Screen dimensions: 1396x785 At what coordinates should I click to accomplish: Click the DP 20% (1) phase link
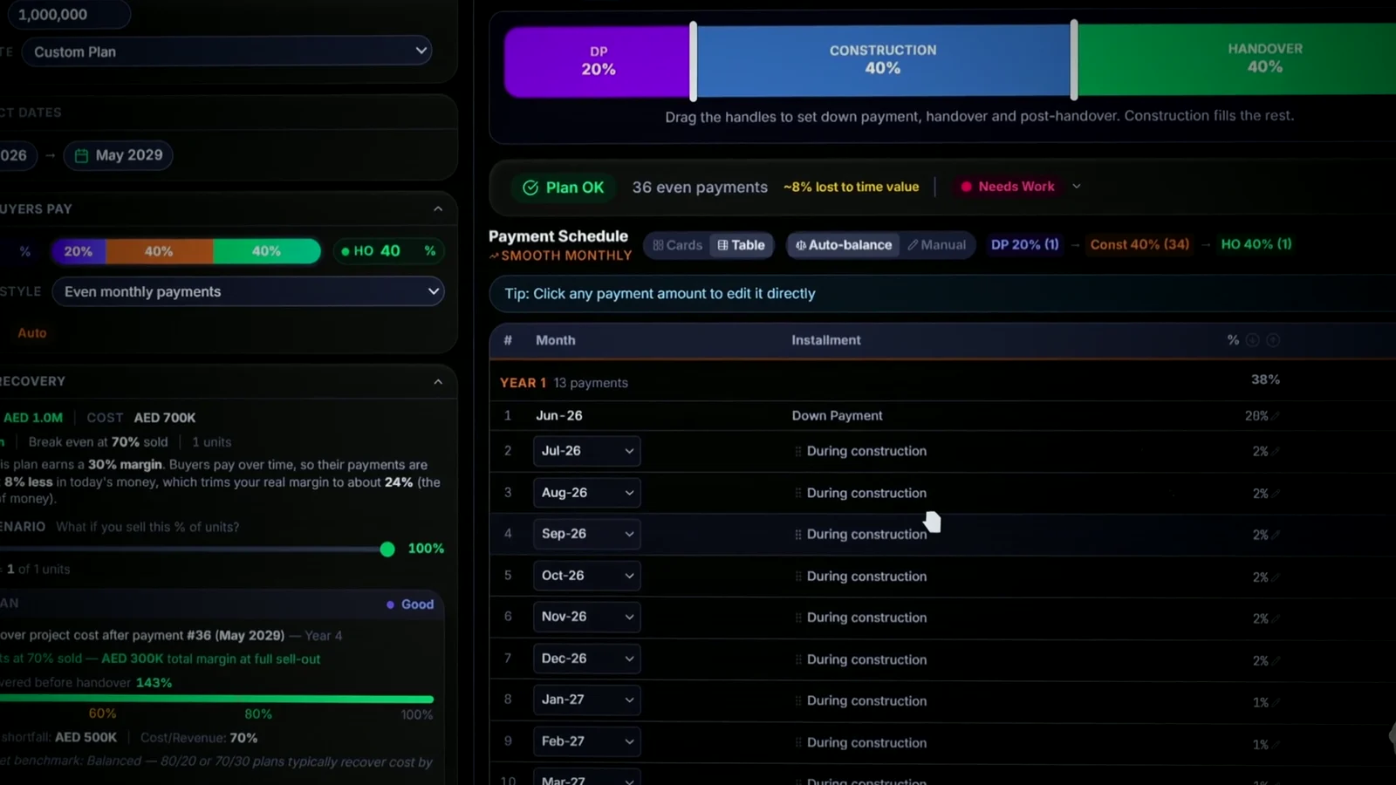(1025, 244)
